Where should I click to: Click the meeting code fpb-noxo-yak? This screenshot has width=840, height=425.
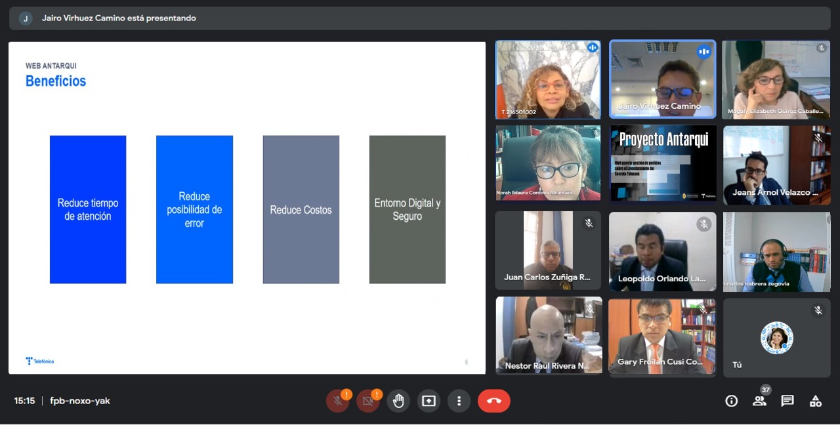pos(80,401)
